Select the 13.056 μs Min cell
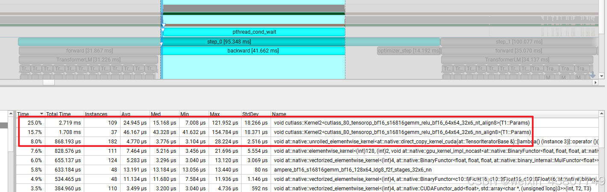Image resolution: width=607 pixels, height=192 pixels. pyautogui.click(x=193, y=169)
